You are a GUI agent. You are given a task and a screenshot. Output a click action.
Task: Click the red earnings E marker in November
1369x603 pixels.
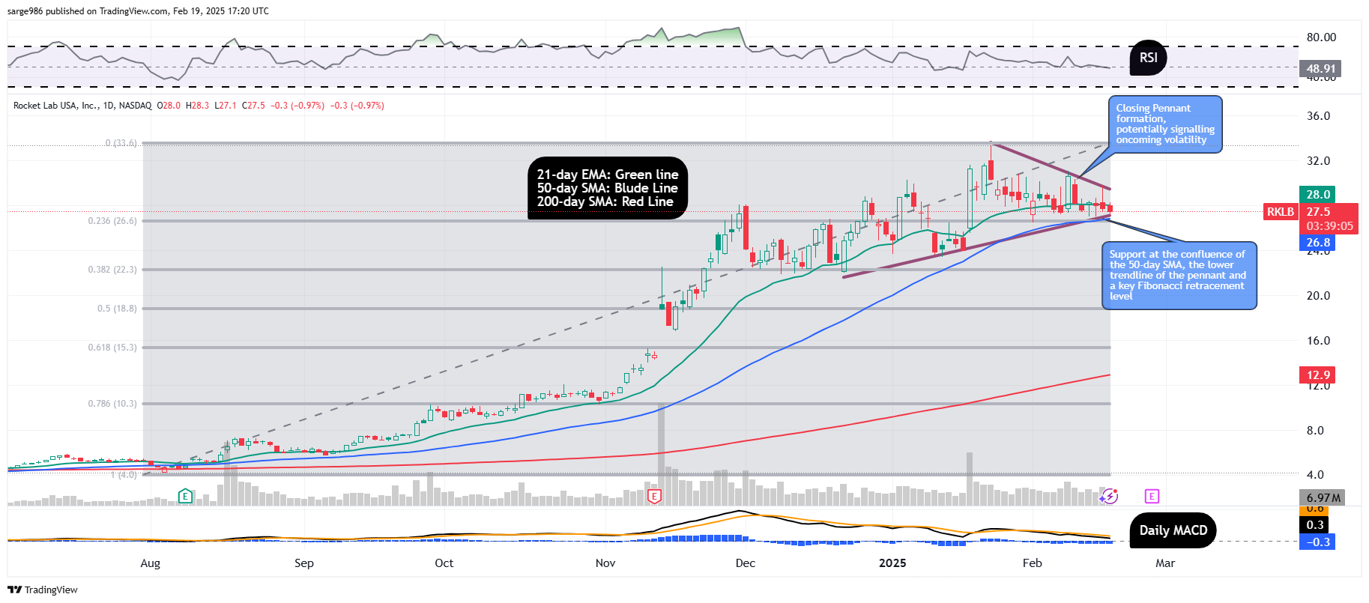point(654,496)
